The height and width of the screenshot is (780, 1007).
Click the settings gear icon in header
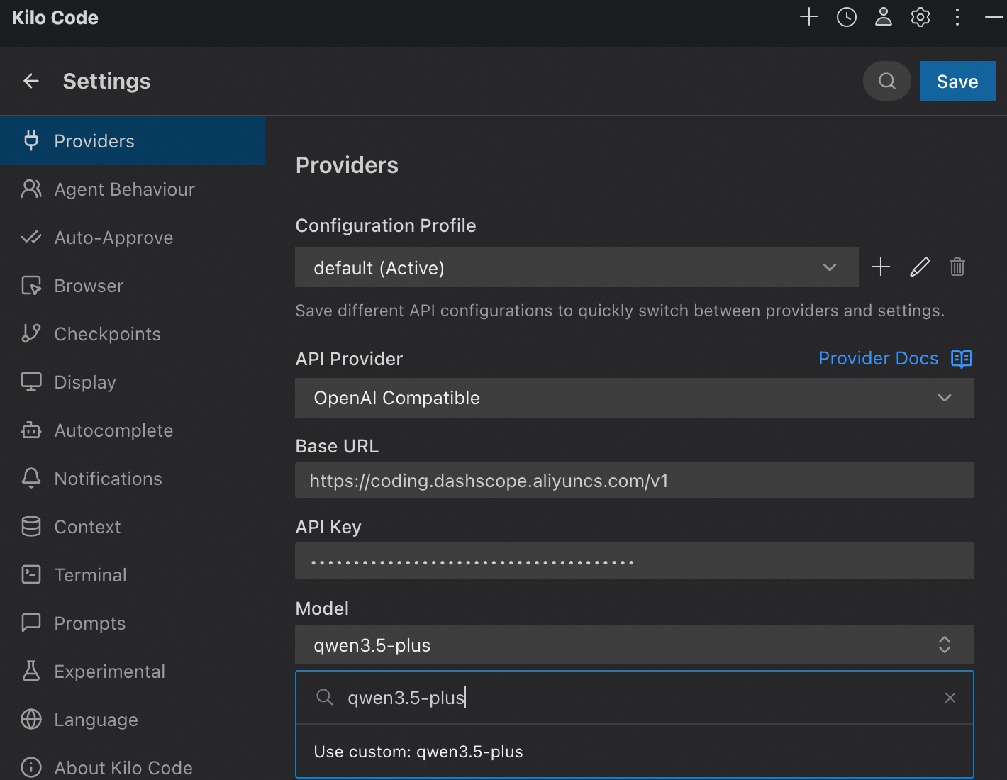tap(920, 17)
